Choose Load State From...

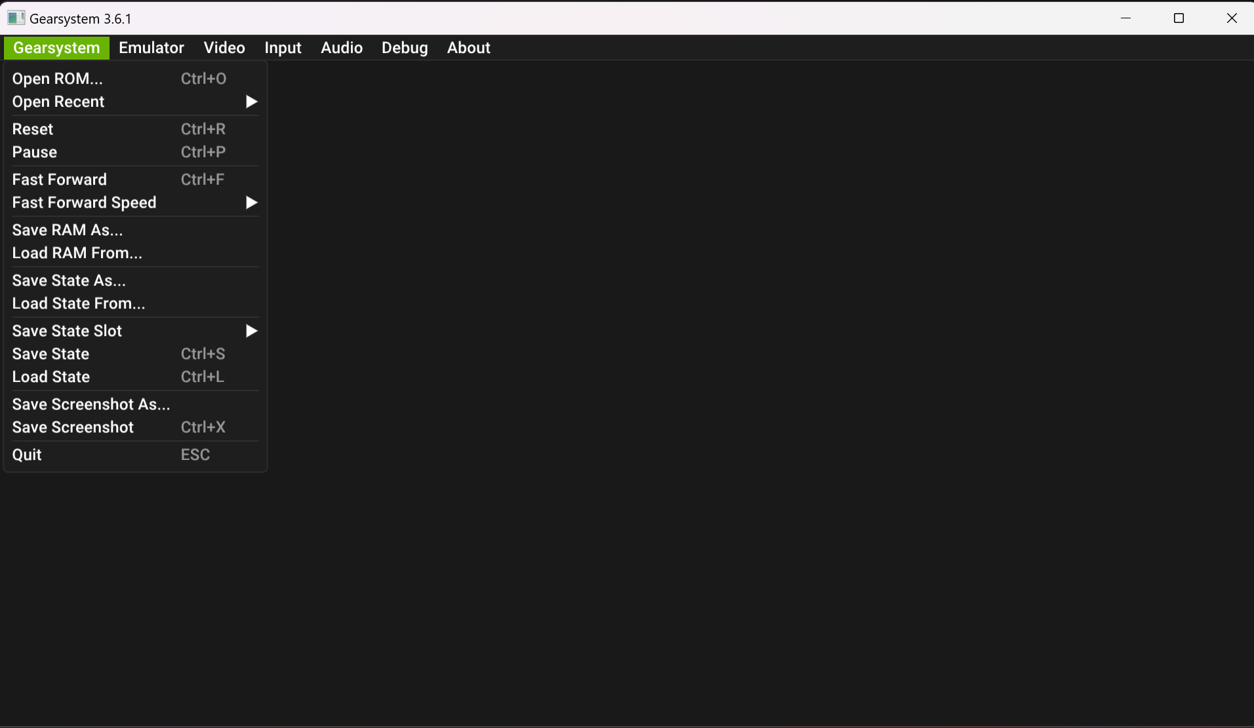[x=135, y=303]
